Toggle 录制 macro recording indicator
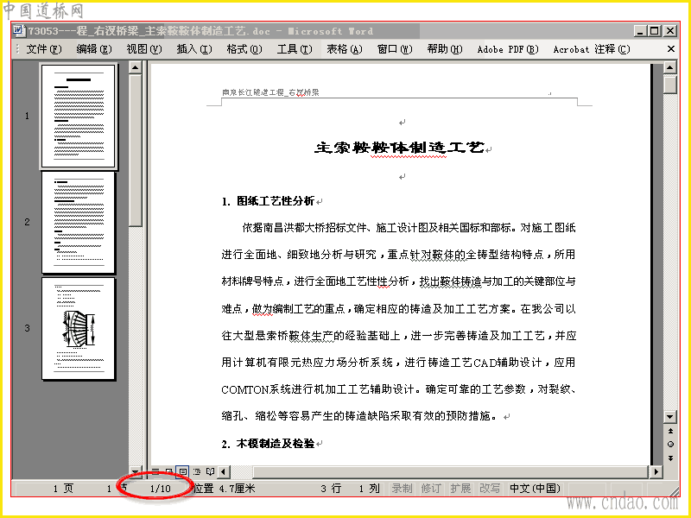Screen dimensions: 691x518 click(x=402, y=489)
